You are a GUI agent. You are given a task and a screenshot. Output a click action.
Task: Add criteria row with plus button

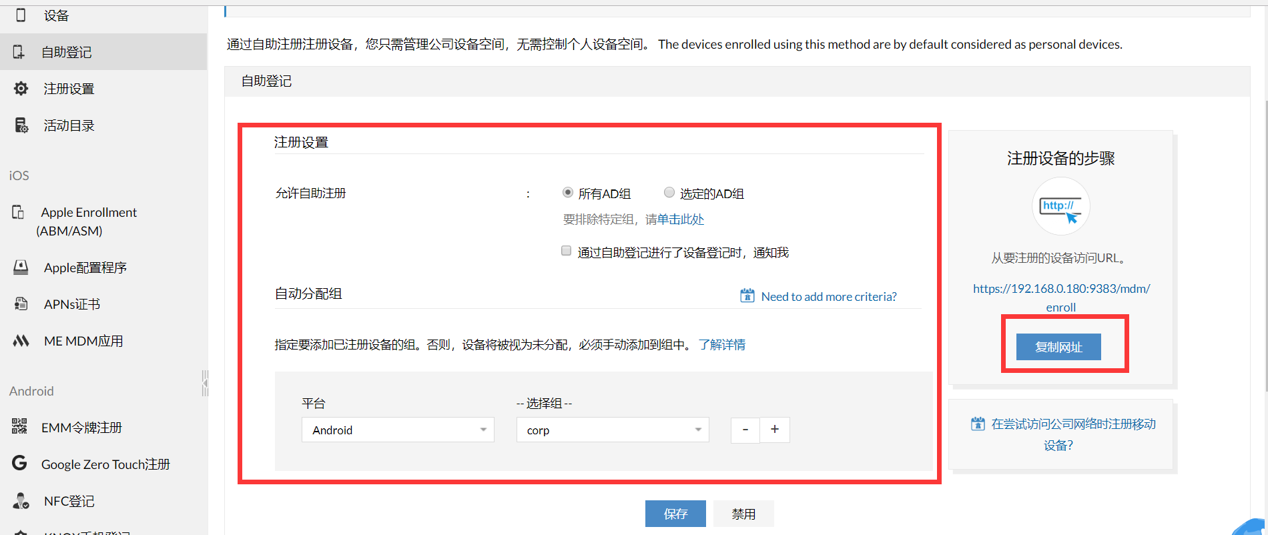click(775, 430)
